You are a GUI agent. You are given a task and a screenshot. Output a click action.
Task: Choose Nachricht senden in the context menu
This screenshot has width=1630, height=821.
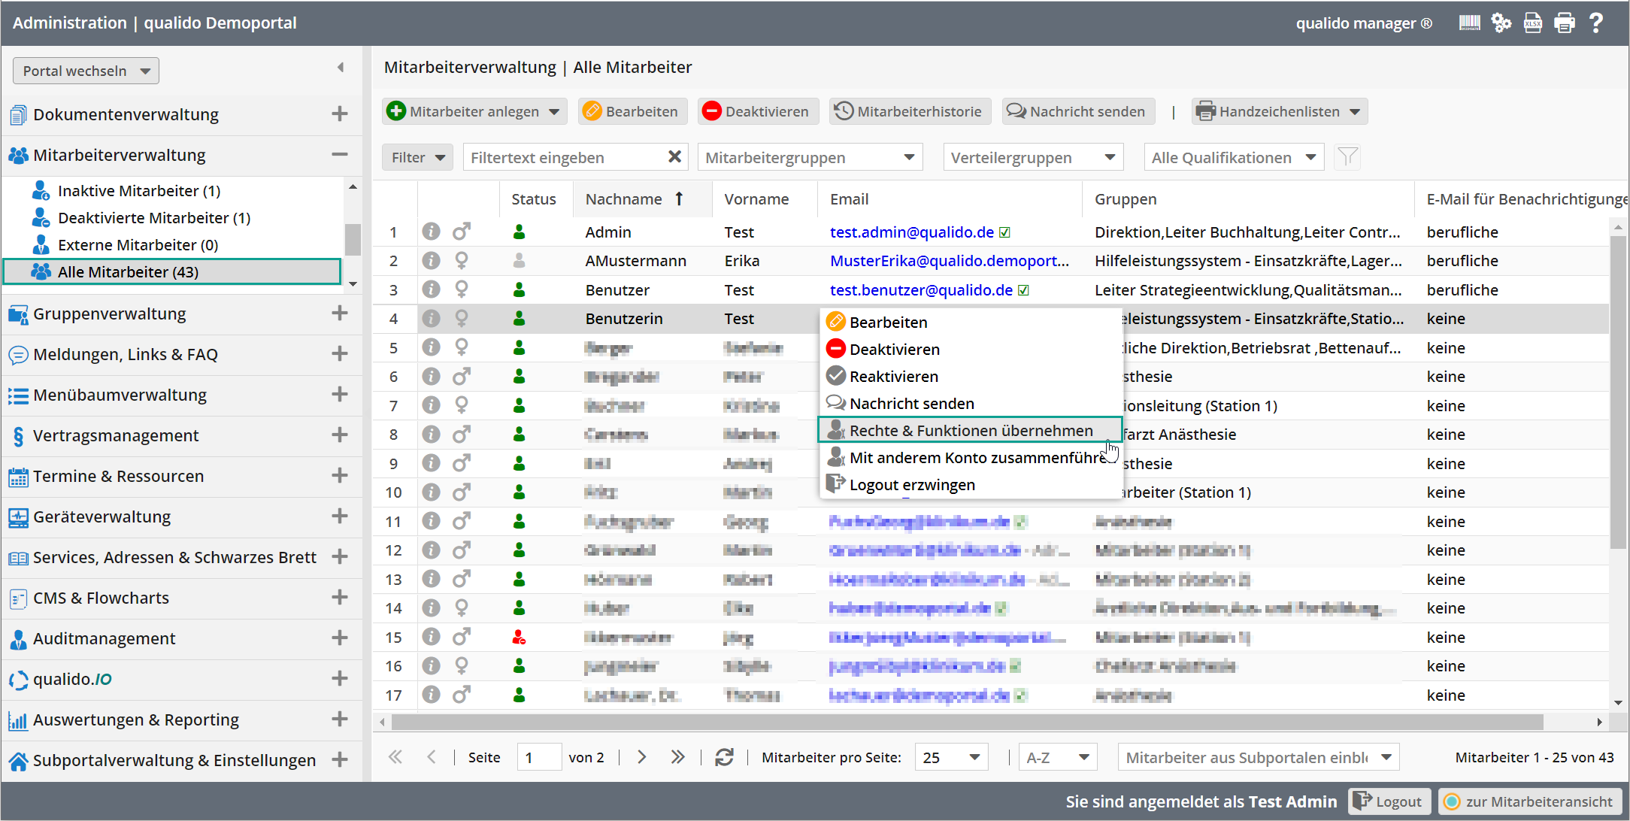(970, 403)
